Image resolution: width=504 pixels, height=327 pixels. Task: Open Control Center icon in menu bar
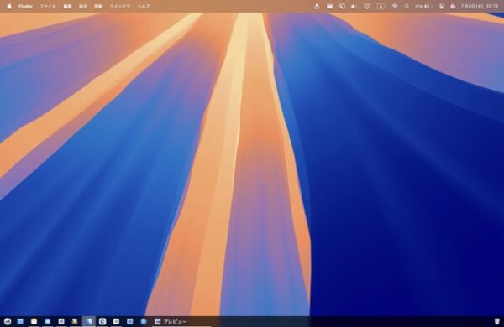[442, 6]
